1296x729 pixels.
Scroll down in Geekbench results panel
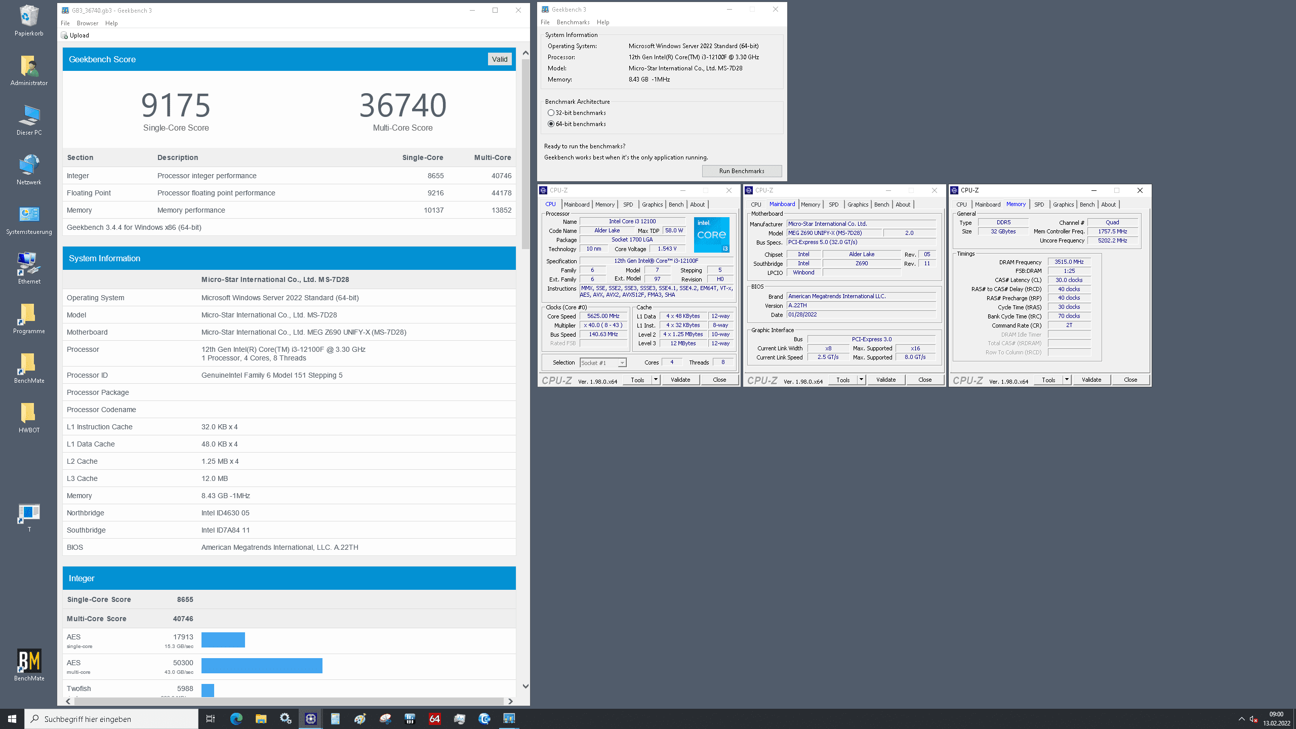[525, 686]
